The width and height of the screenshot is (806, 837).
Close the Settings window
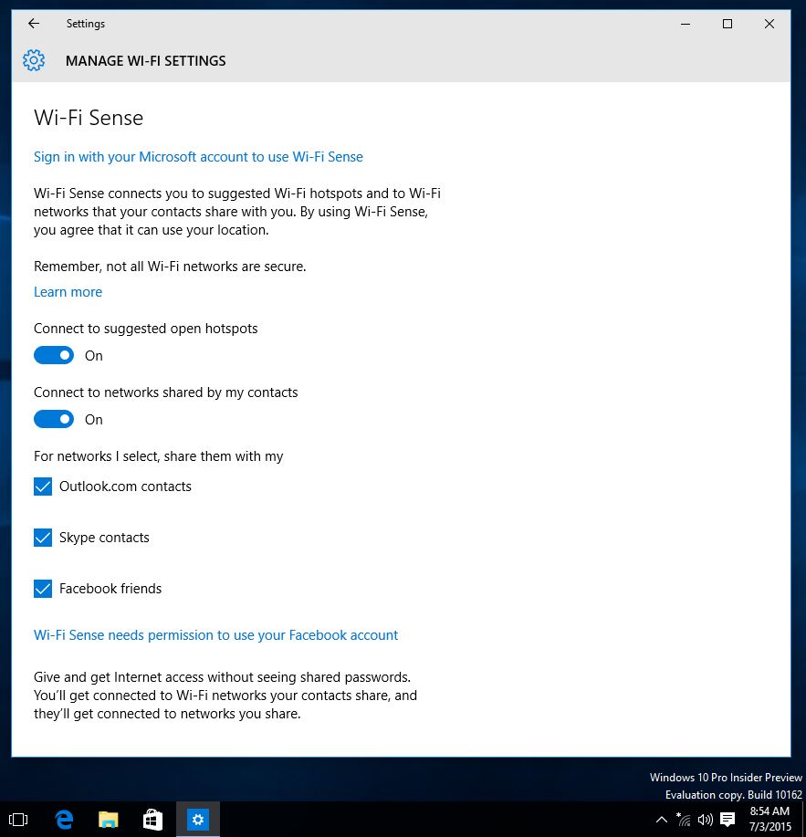tap(769, 24)
